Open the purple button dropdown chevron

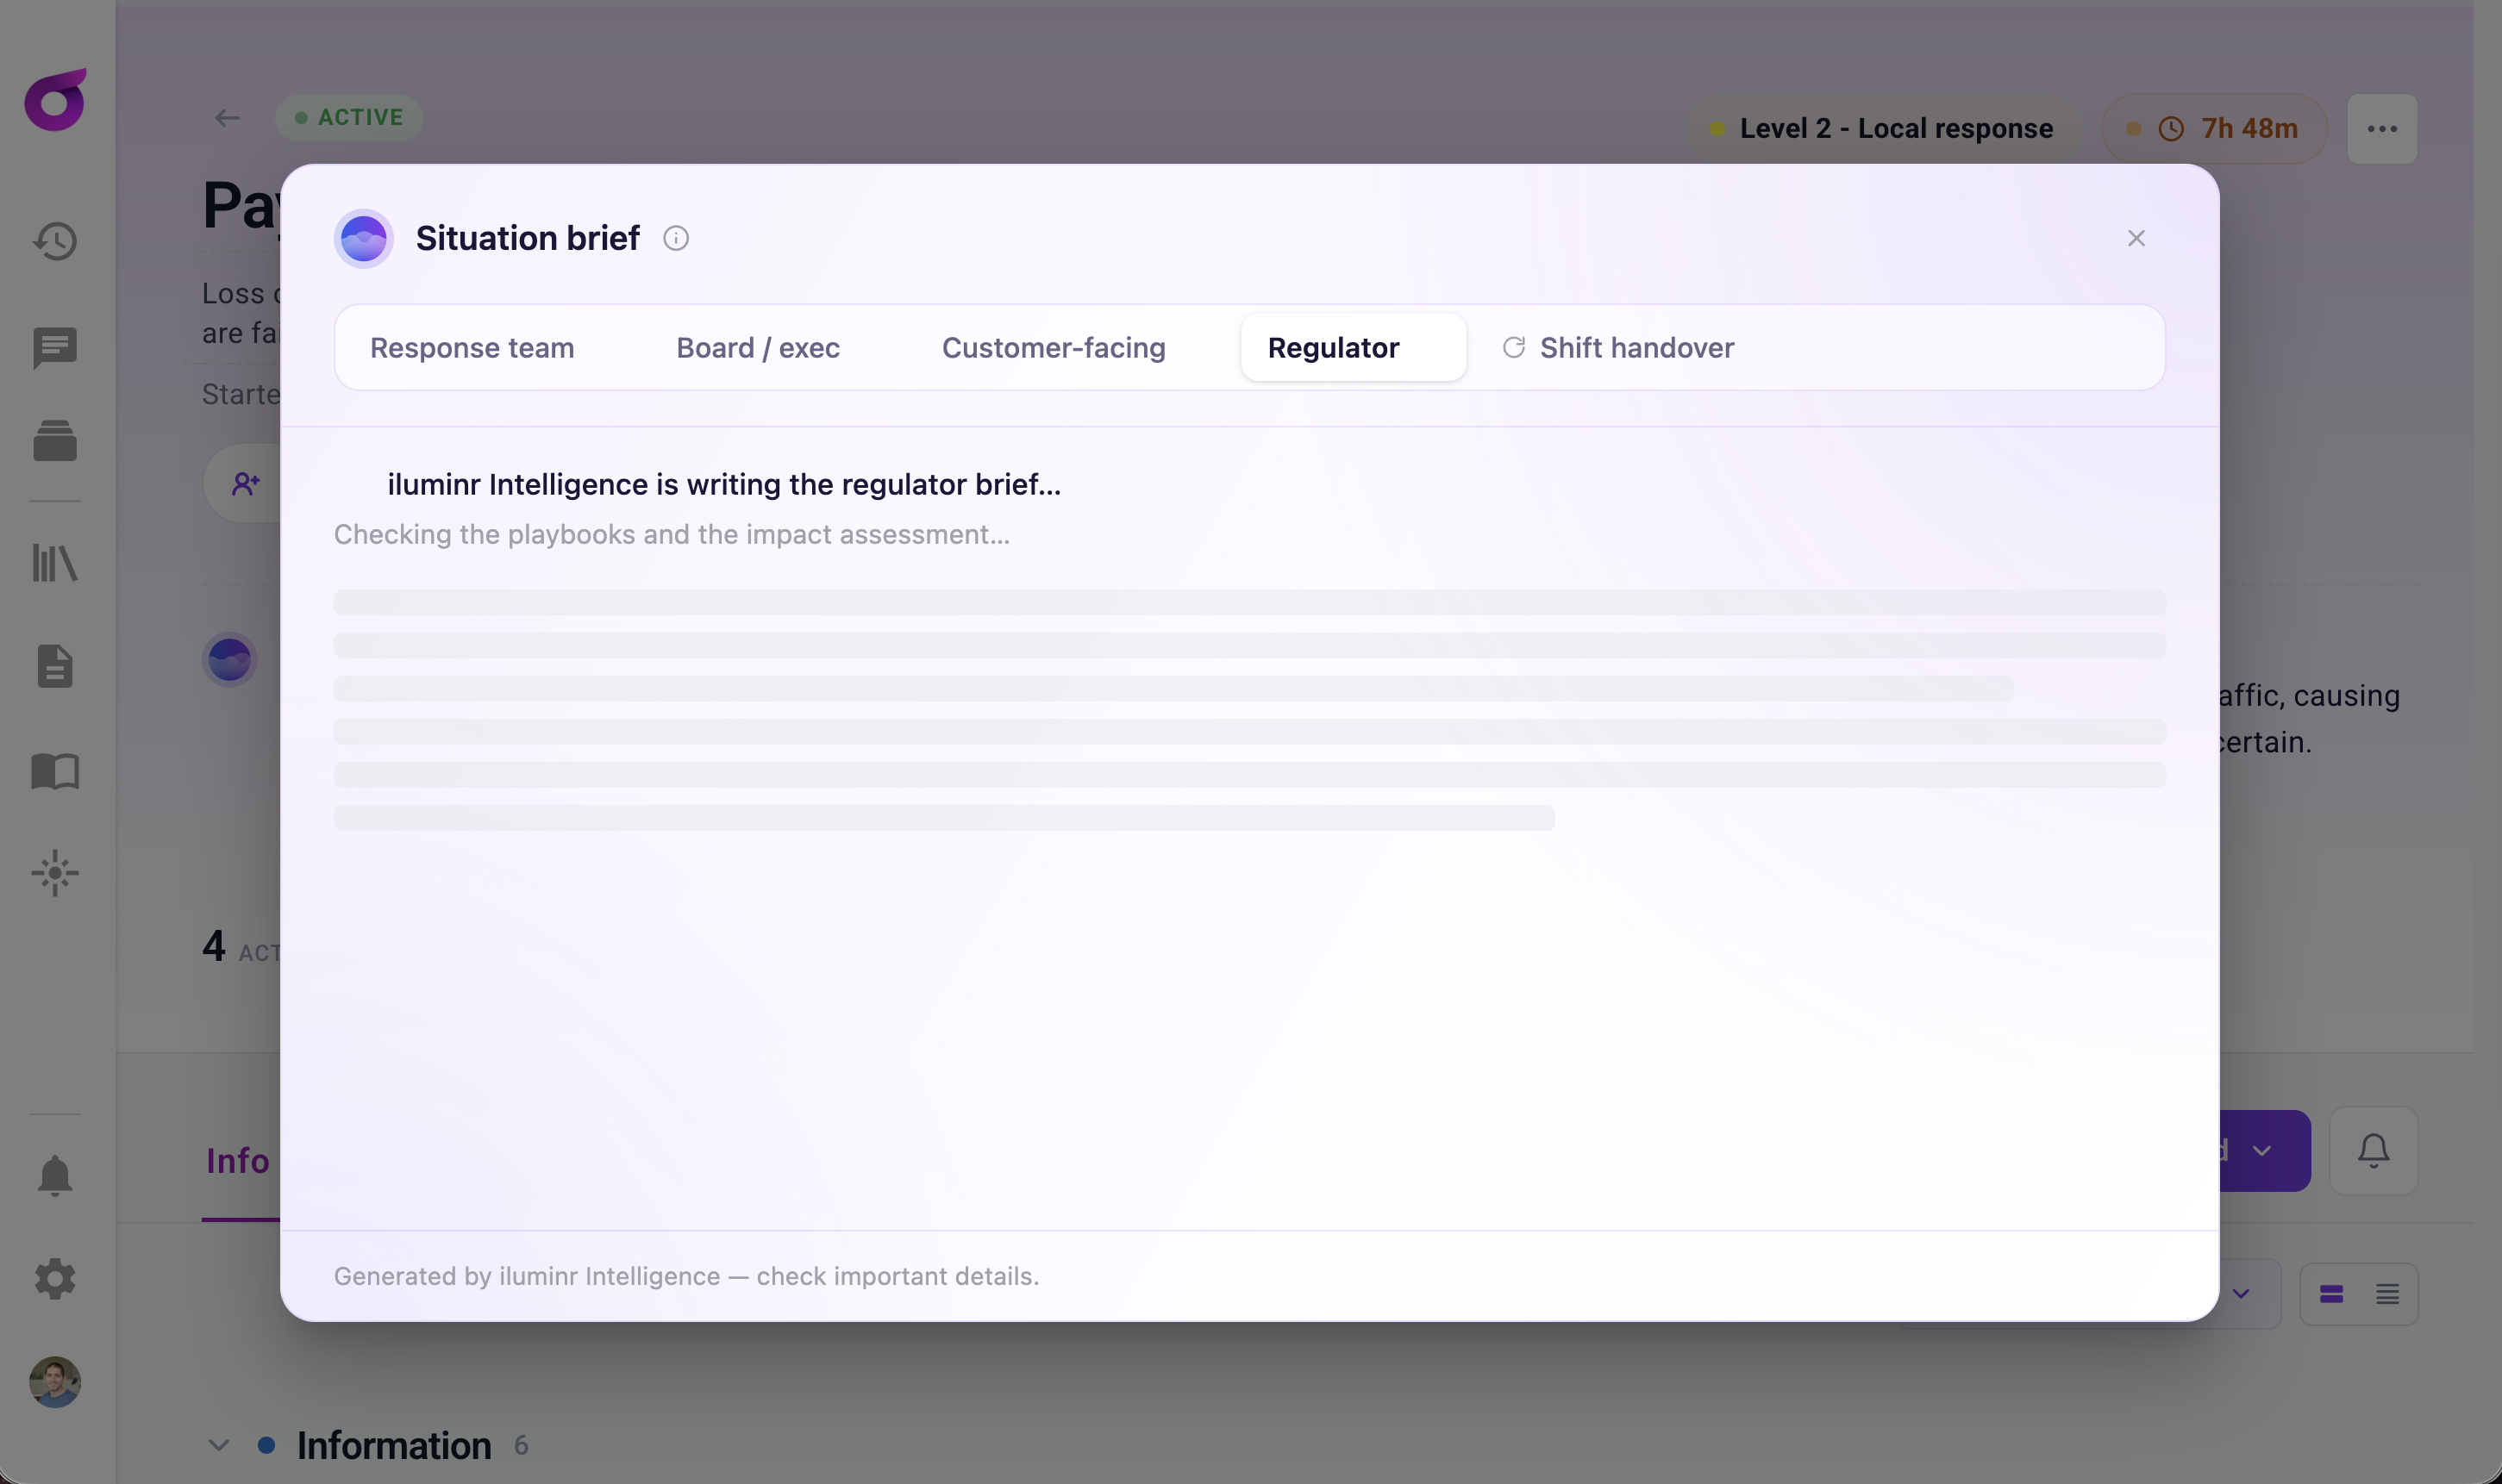tap(2261, 1151)
